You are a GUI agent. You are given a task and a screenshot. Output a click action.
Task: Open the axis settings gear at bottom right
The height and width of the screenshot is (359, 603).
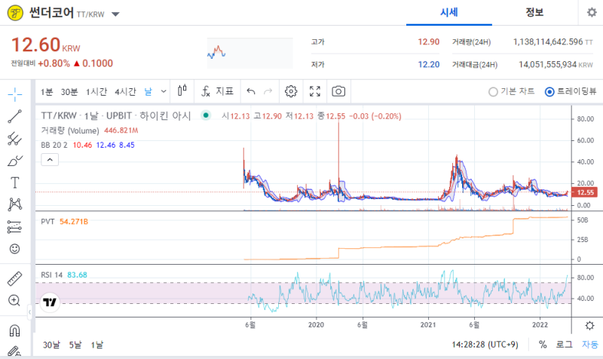pos(589,326)
